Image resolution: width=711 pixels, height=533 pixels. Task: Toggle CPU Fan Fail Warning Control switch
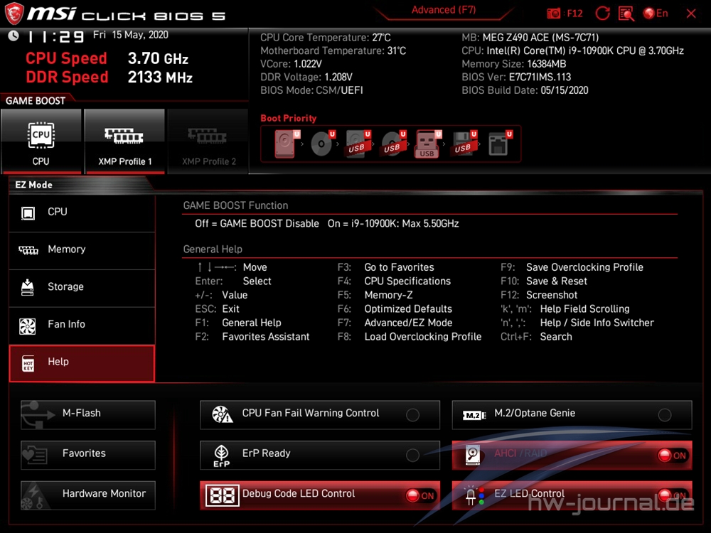[412, 415]
